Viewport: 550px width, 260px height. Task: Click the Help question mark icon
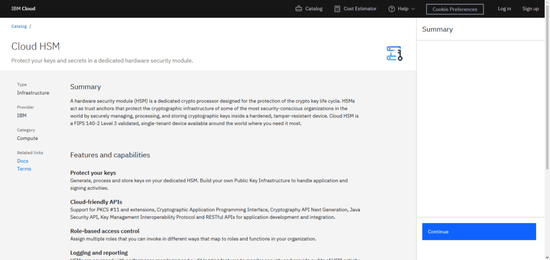(392, 9)
